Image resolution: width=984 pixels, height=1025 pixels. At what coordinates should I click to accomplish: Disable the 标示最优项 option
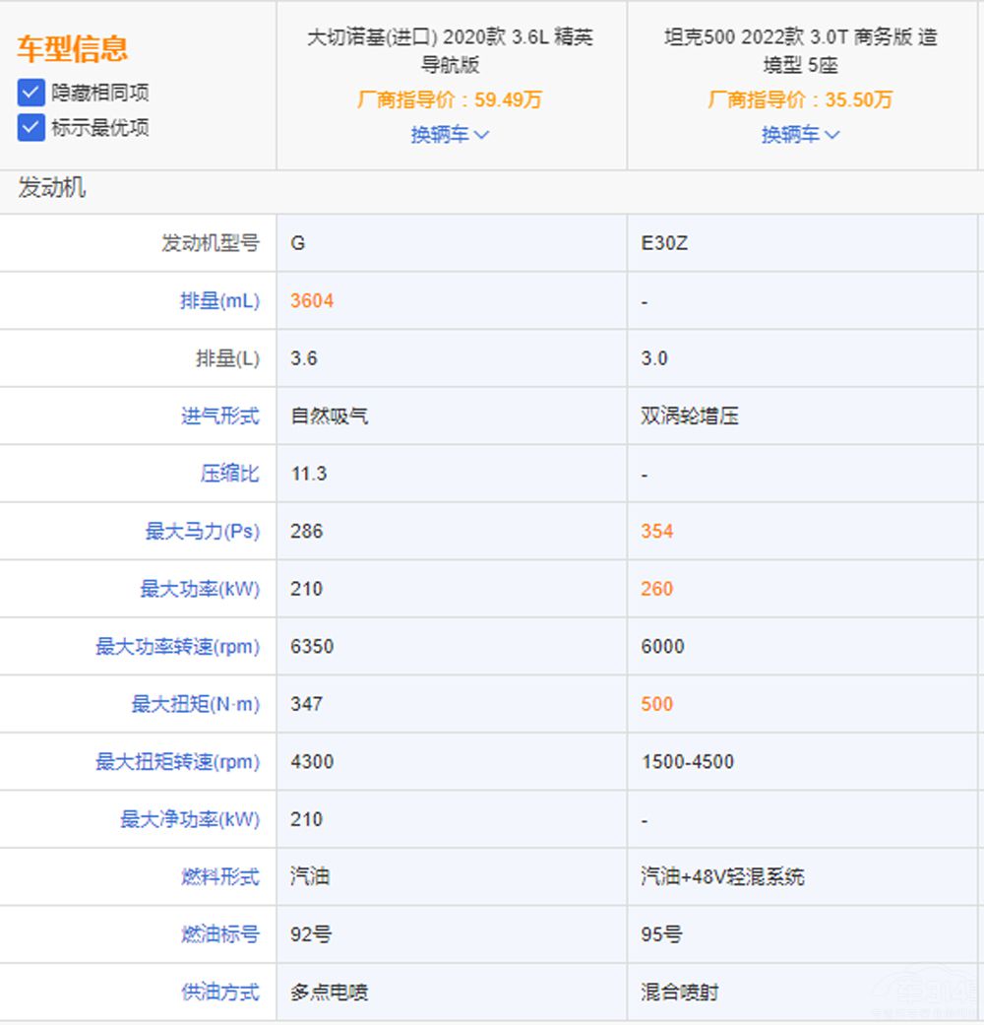click(30, 128)
